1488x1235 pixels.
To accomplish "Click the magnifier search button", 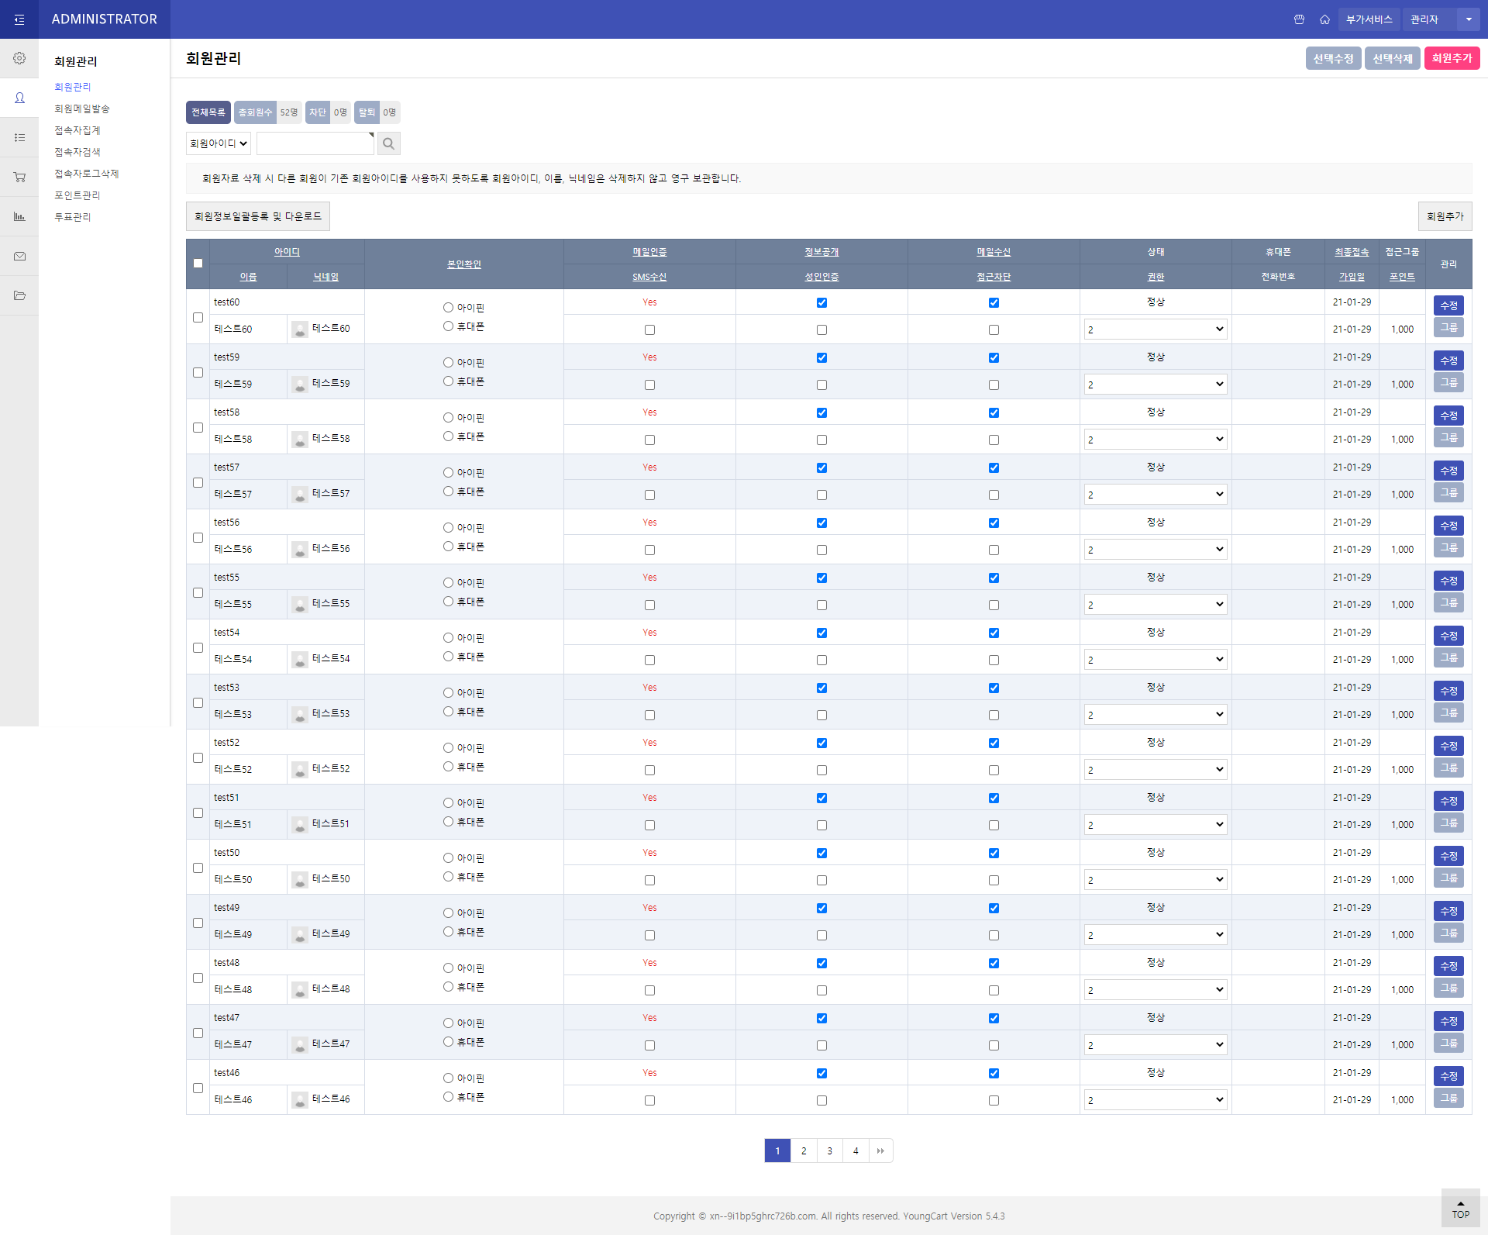I will pos(389,143).
